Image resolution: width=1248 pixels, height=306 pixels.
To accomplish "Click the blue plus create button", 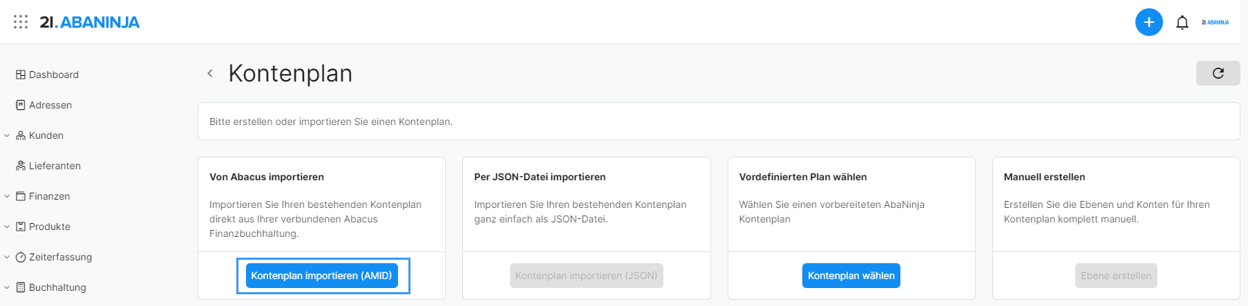I will tap(1148, 22).
